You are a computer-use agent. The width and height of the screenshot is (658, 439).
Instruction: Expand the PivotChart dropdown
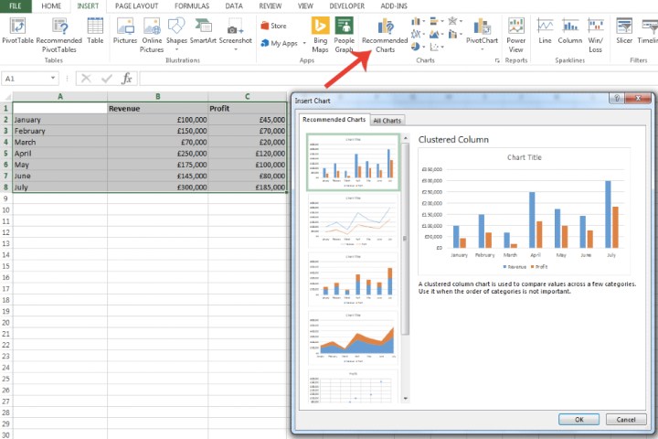pos(482,49)
